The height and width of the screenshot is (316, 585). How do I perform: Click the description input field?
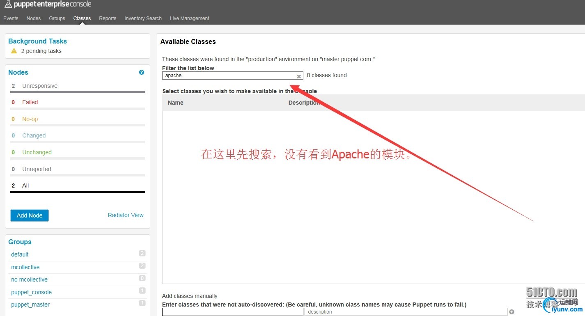click(x=406, y=312)
